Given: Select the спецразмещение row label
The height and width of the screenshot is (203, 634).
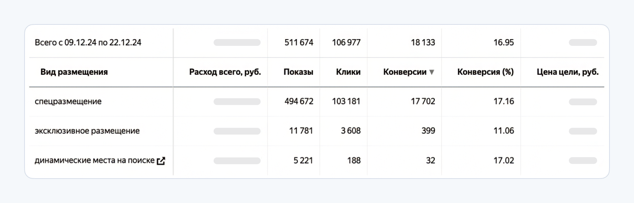Looking at the screenshot, I should 68,101.
